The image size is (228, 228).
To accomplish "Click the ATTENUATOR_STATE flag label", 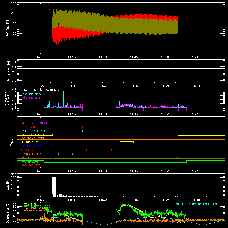I will pyautogui.click(x=34, y=123).
